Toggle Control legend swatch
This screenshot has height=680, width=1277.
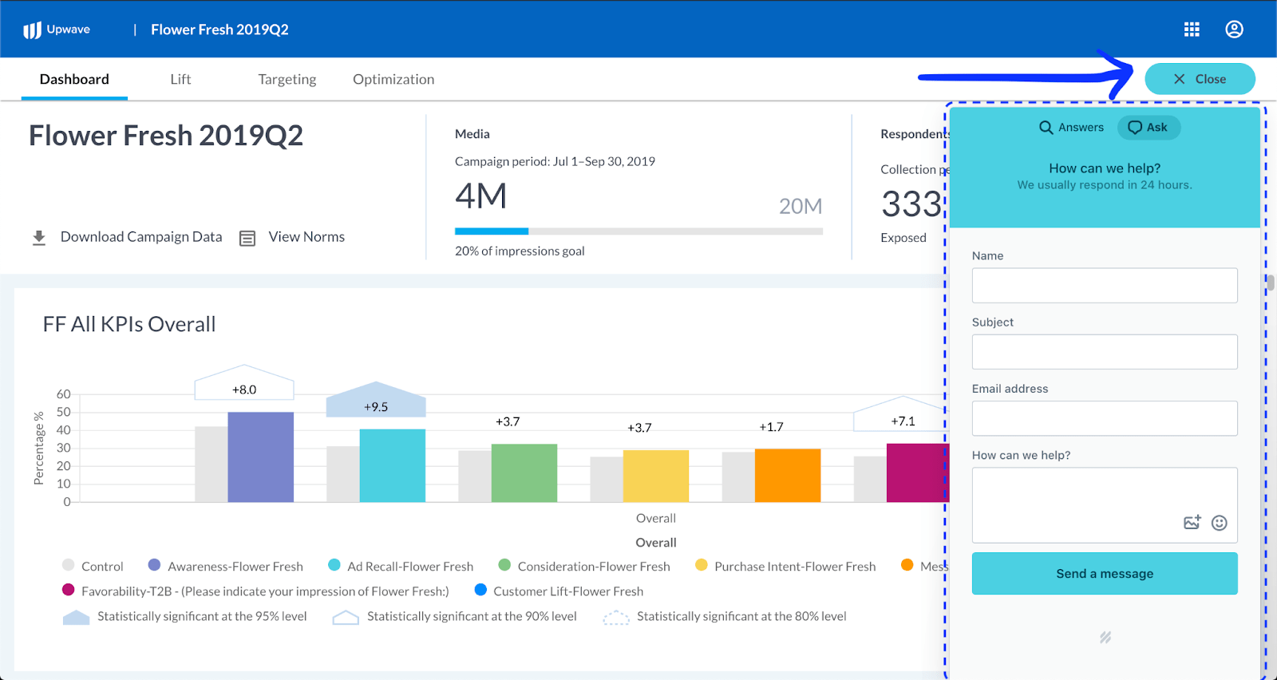pos(69,565)
